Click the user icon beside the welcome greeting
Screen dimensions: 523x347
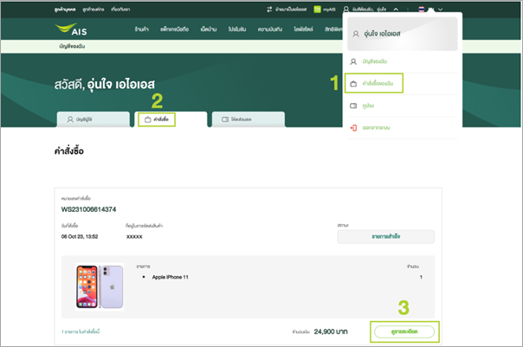(x=346, y=10)
